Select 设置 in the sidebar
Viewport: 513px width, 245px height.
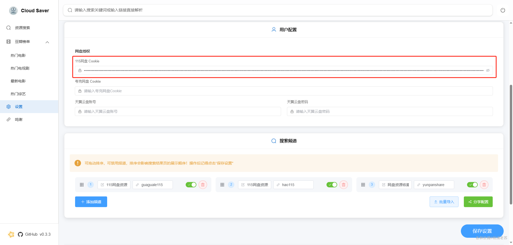[x=29, y=107]
